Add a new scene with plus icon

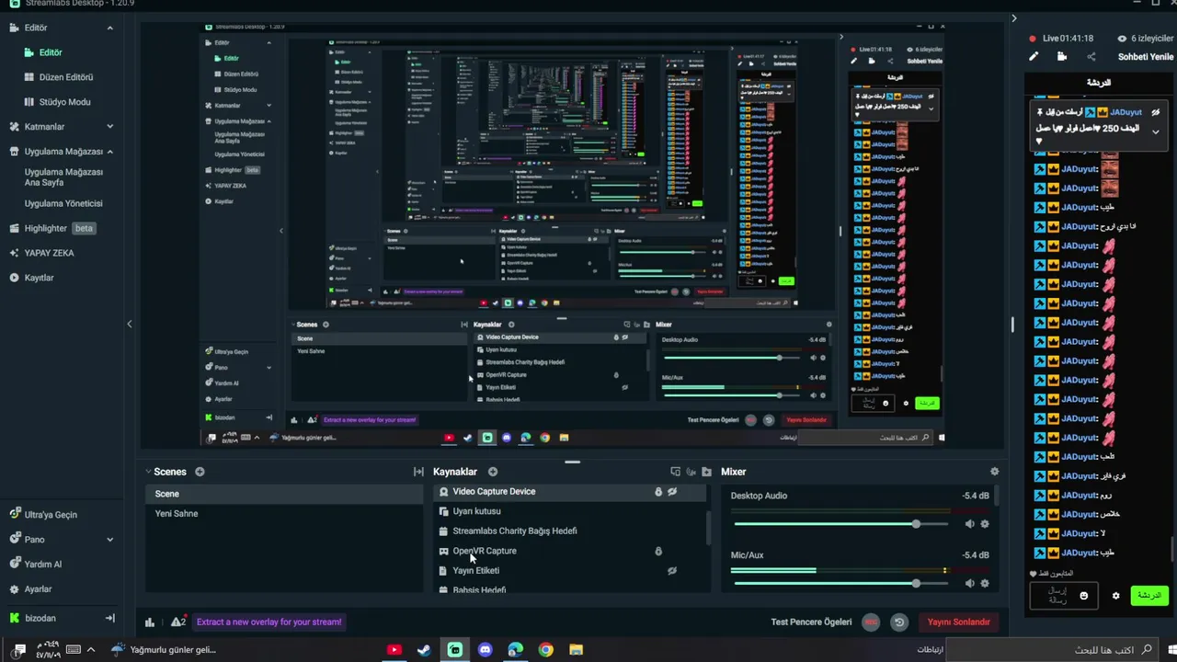point(200,472)
